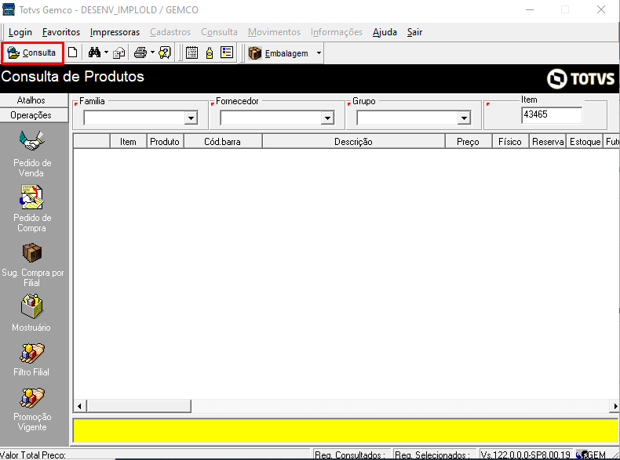Open the Login menu
The height and width of the screenshot is (460, 620).
click(x=20, y=32)
